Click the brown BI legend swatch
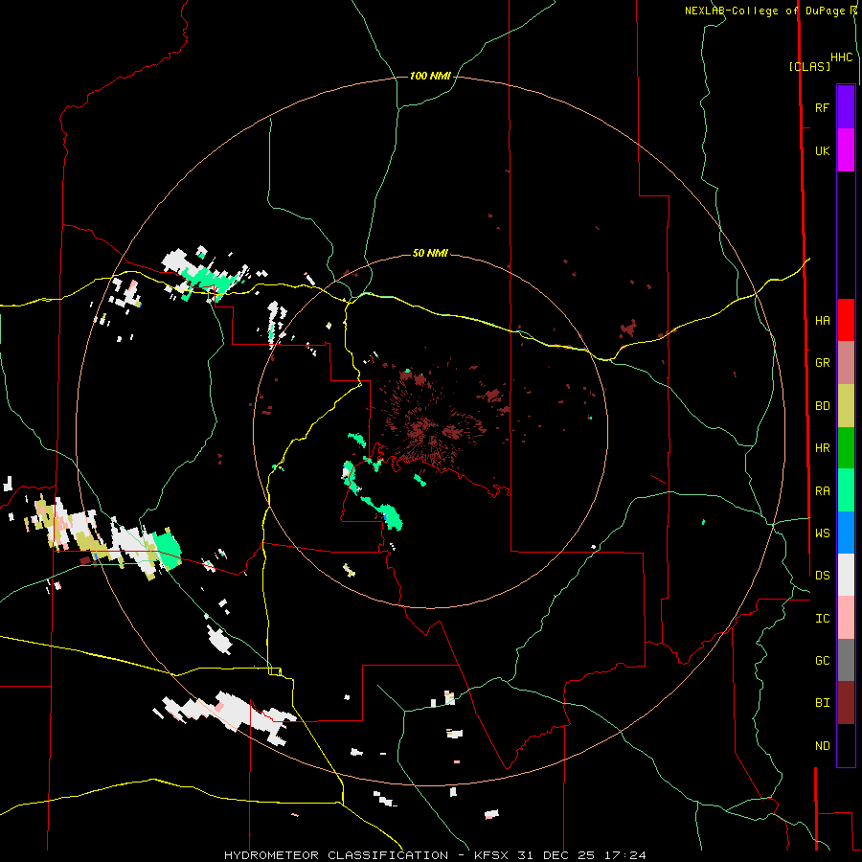Screen dimensions: 862x862 [x=846, y=703]
